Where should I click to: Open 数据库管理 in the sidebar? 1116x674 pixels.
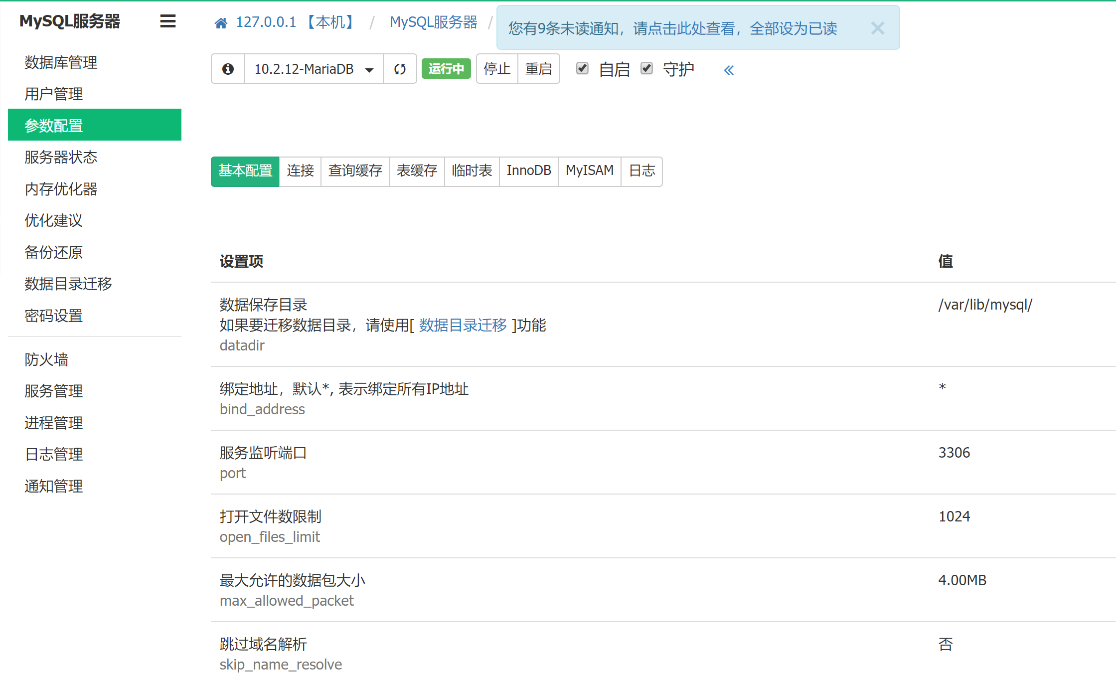(x=61, y=62)
